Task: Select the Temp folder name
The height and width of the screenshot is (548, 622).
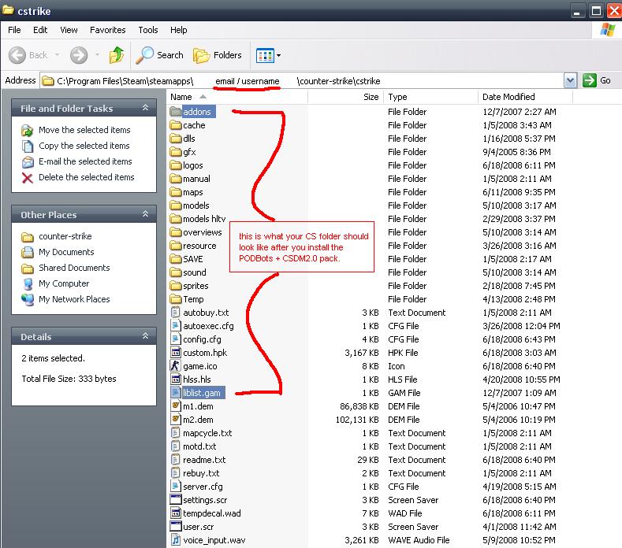Action: (x=193, y=299)
